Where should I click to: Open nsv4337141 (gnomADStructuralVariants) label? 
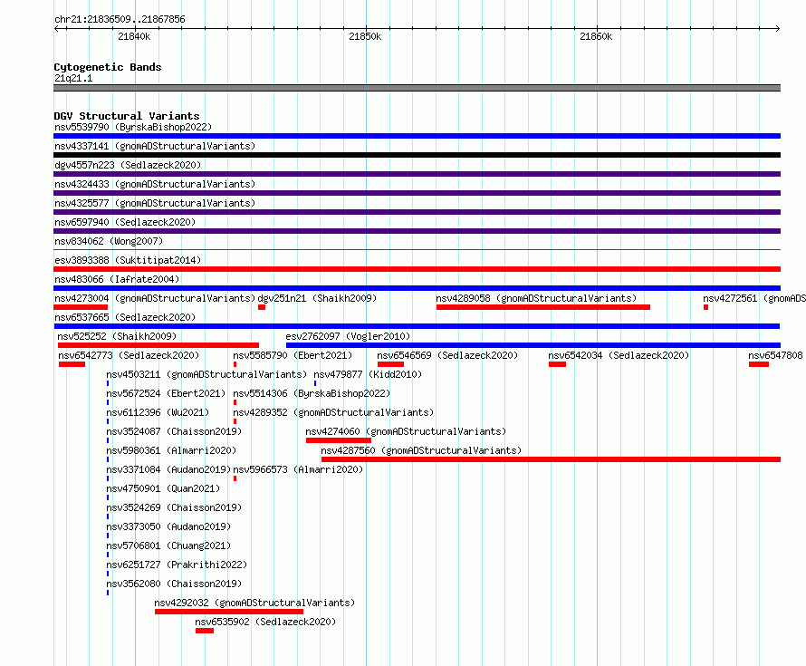155,146
